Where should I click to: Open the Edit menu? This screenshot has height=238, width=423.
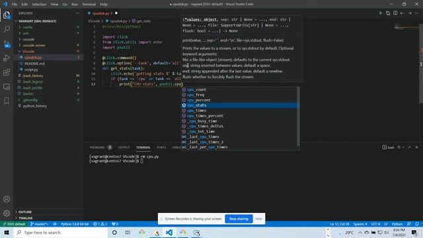pos(24,5)
